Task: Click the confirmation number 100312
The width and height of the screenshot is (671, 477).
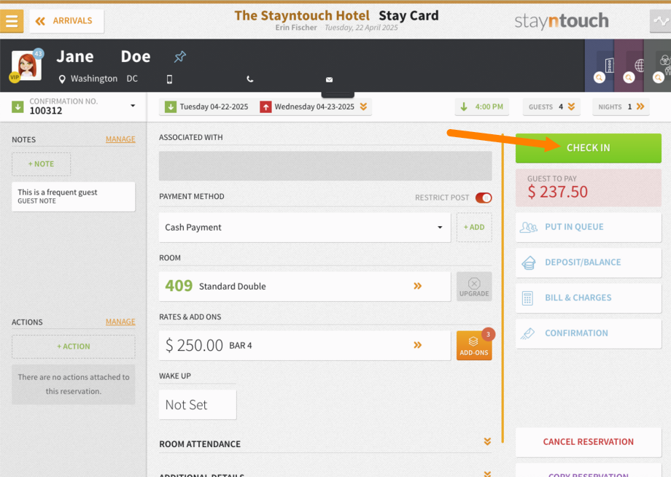Action: (x=46, y=111)
